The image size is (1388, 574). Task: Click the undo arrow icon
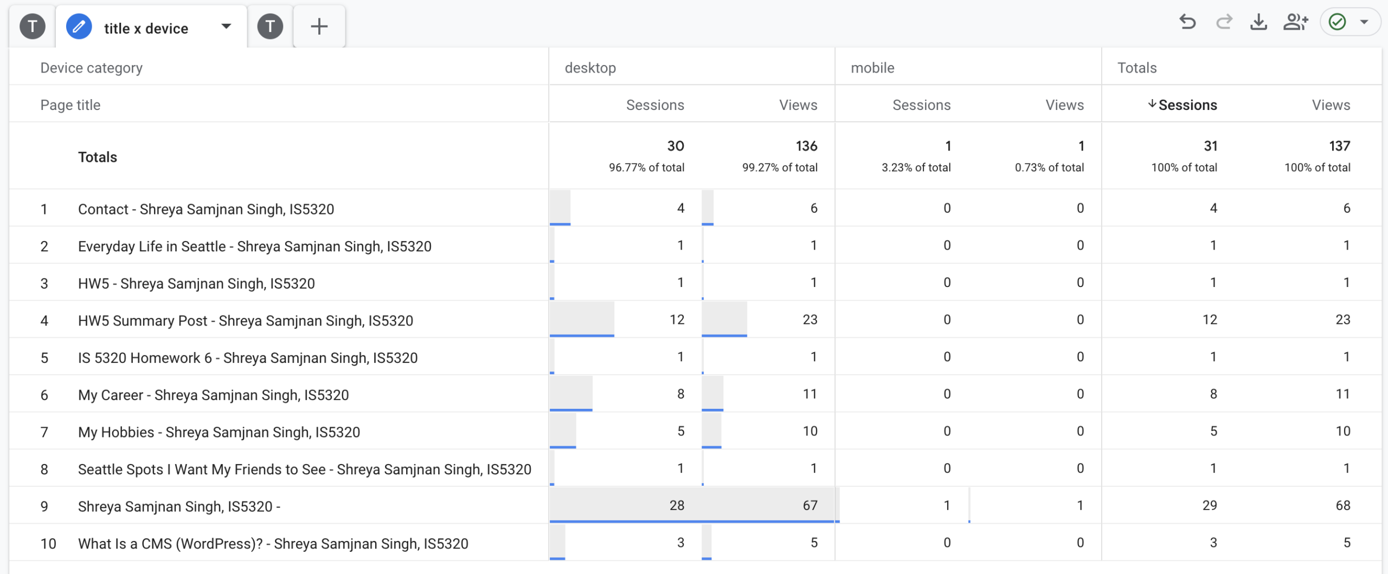tap(1187, 23)
